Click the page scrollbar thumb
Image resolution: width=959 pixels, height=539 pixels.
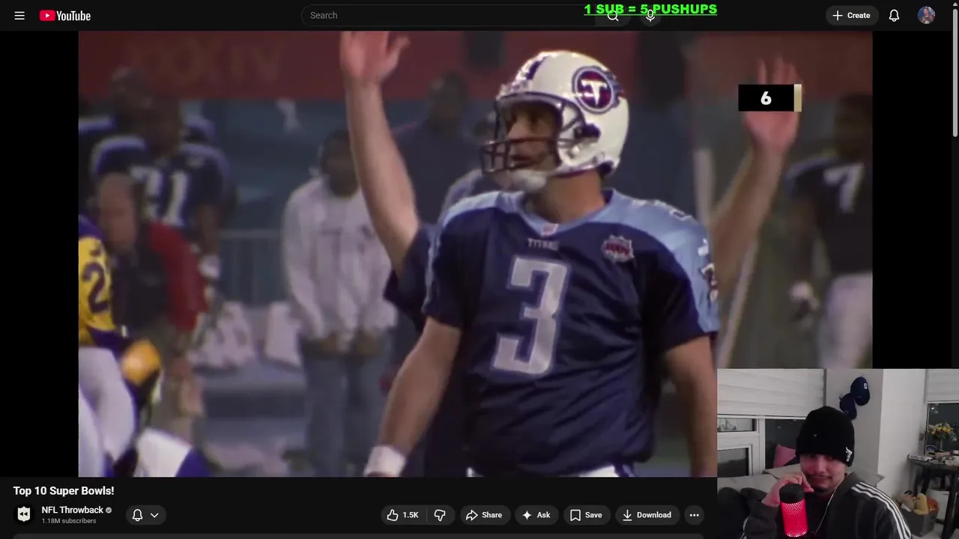955,71
